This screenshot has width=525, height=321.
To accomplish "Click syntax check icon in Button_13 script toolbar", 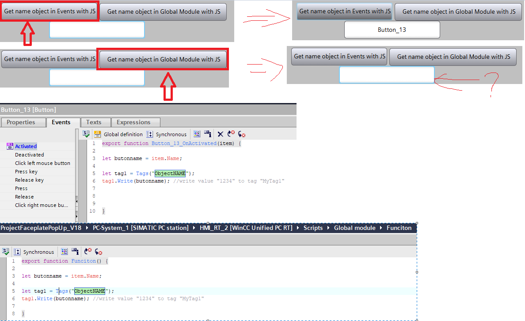I will [x=86, y=134].
